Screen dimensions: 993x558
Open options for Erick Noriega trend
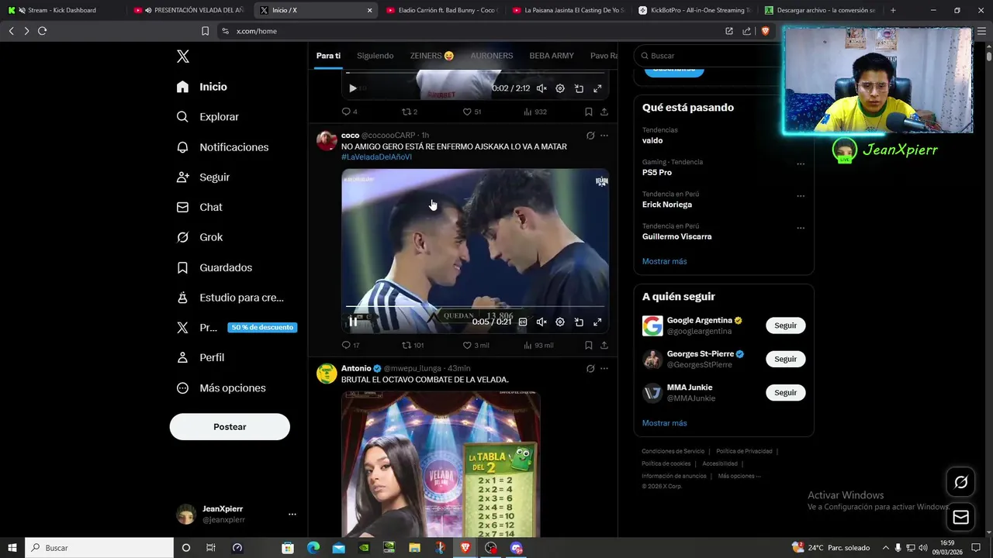pos(801,196)
